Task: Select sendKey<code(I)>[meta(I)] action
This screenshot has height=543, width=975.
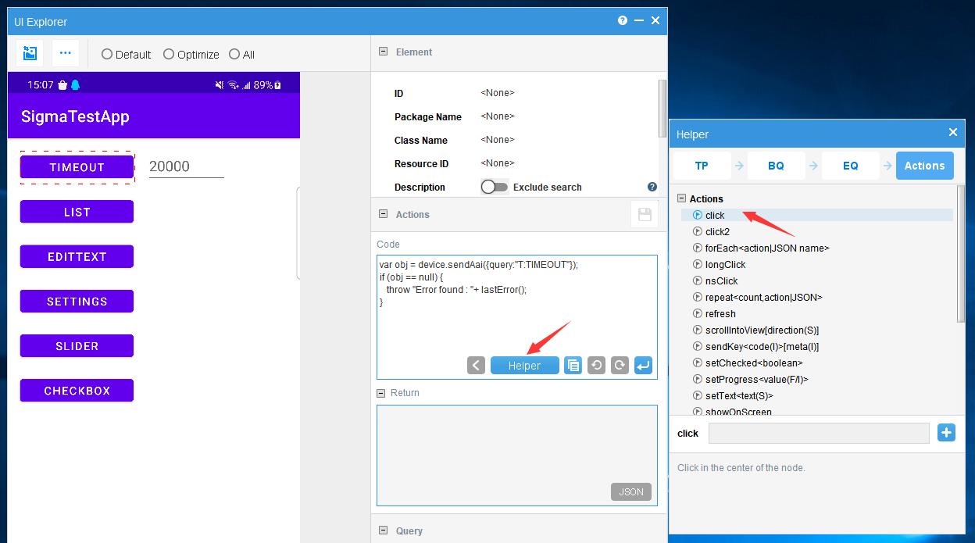Action: pos(762,346)
